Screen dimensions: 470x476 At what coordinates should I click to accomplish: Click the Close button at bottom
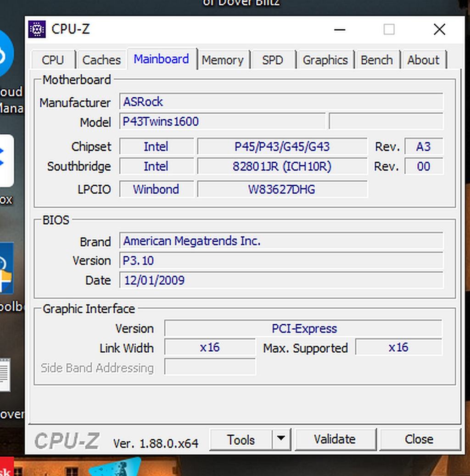click(x=419, y=440)
